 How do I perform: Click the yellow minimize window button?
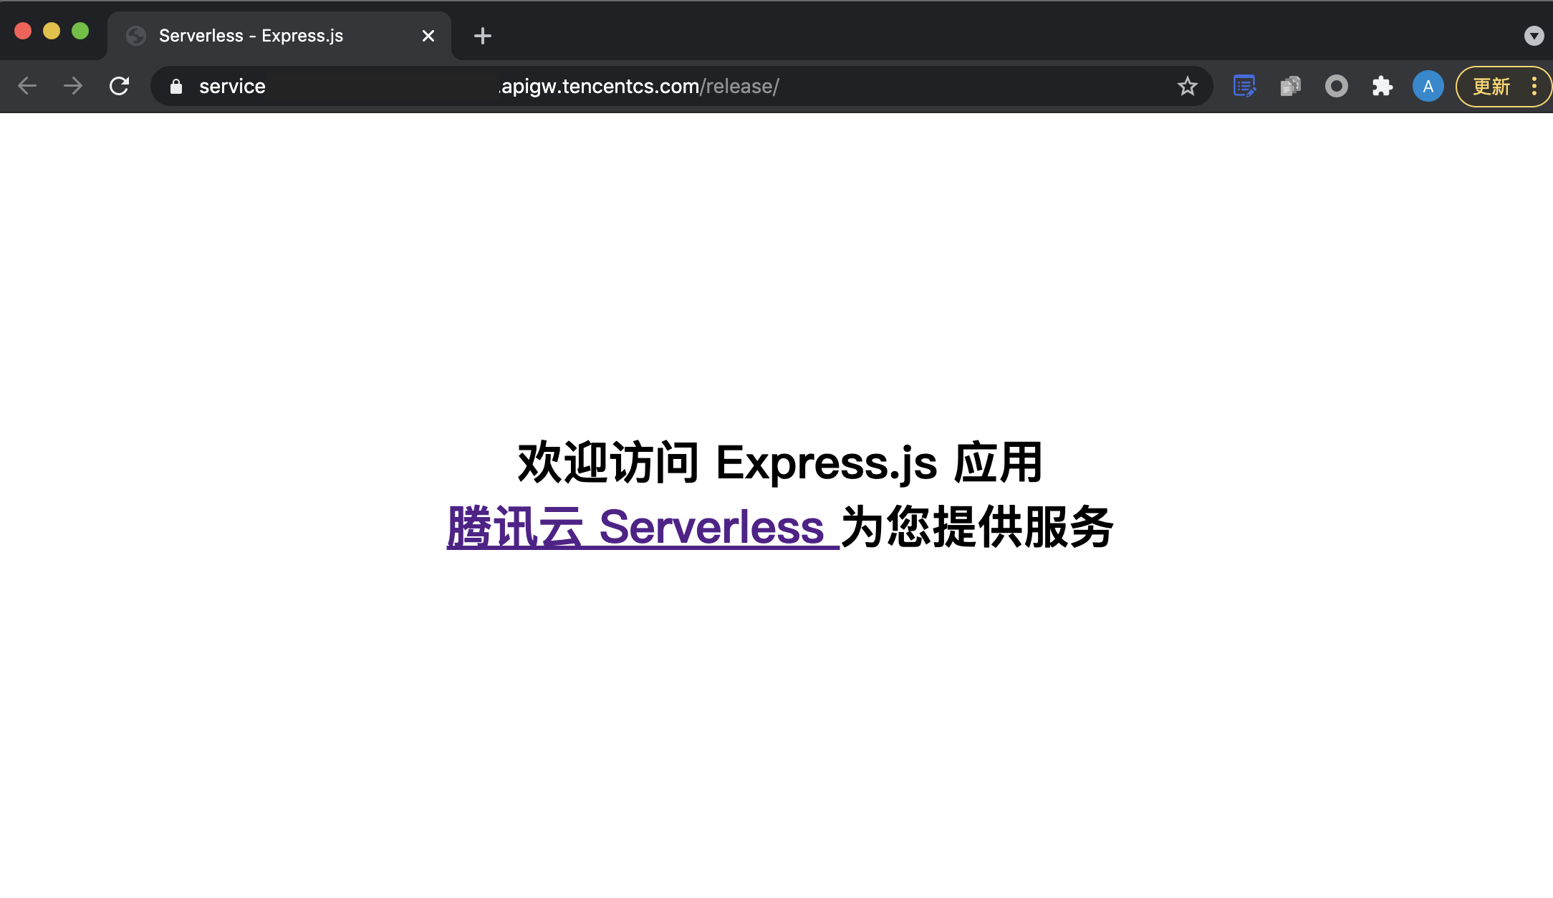coord(52,31)
